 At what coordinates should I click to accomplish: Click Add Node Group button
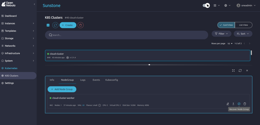(x=62, y=89)
